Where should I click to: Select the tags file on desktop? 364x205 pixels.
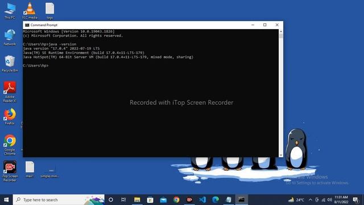click(49, 11)
